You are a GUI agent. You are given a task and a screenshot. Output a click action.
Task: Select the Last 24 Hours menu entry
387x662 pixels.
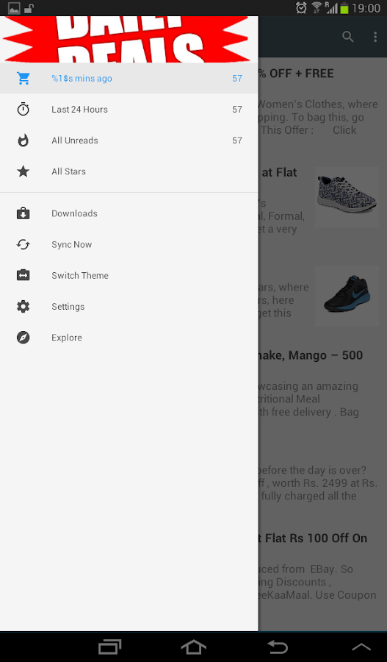click(x=129, y=110)
